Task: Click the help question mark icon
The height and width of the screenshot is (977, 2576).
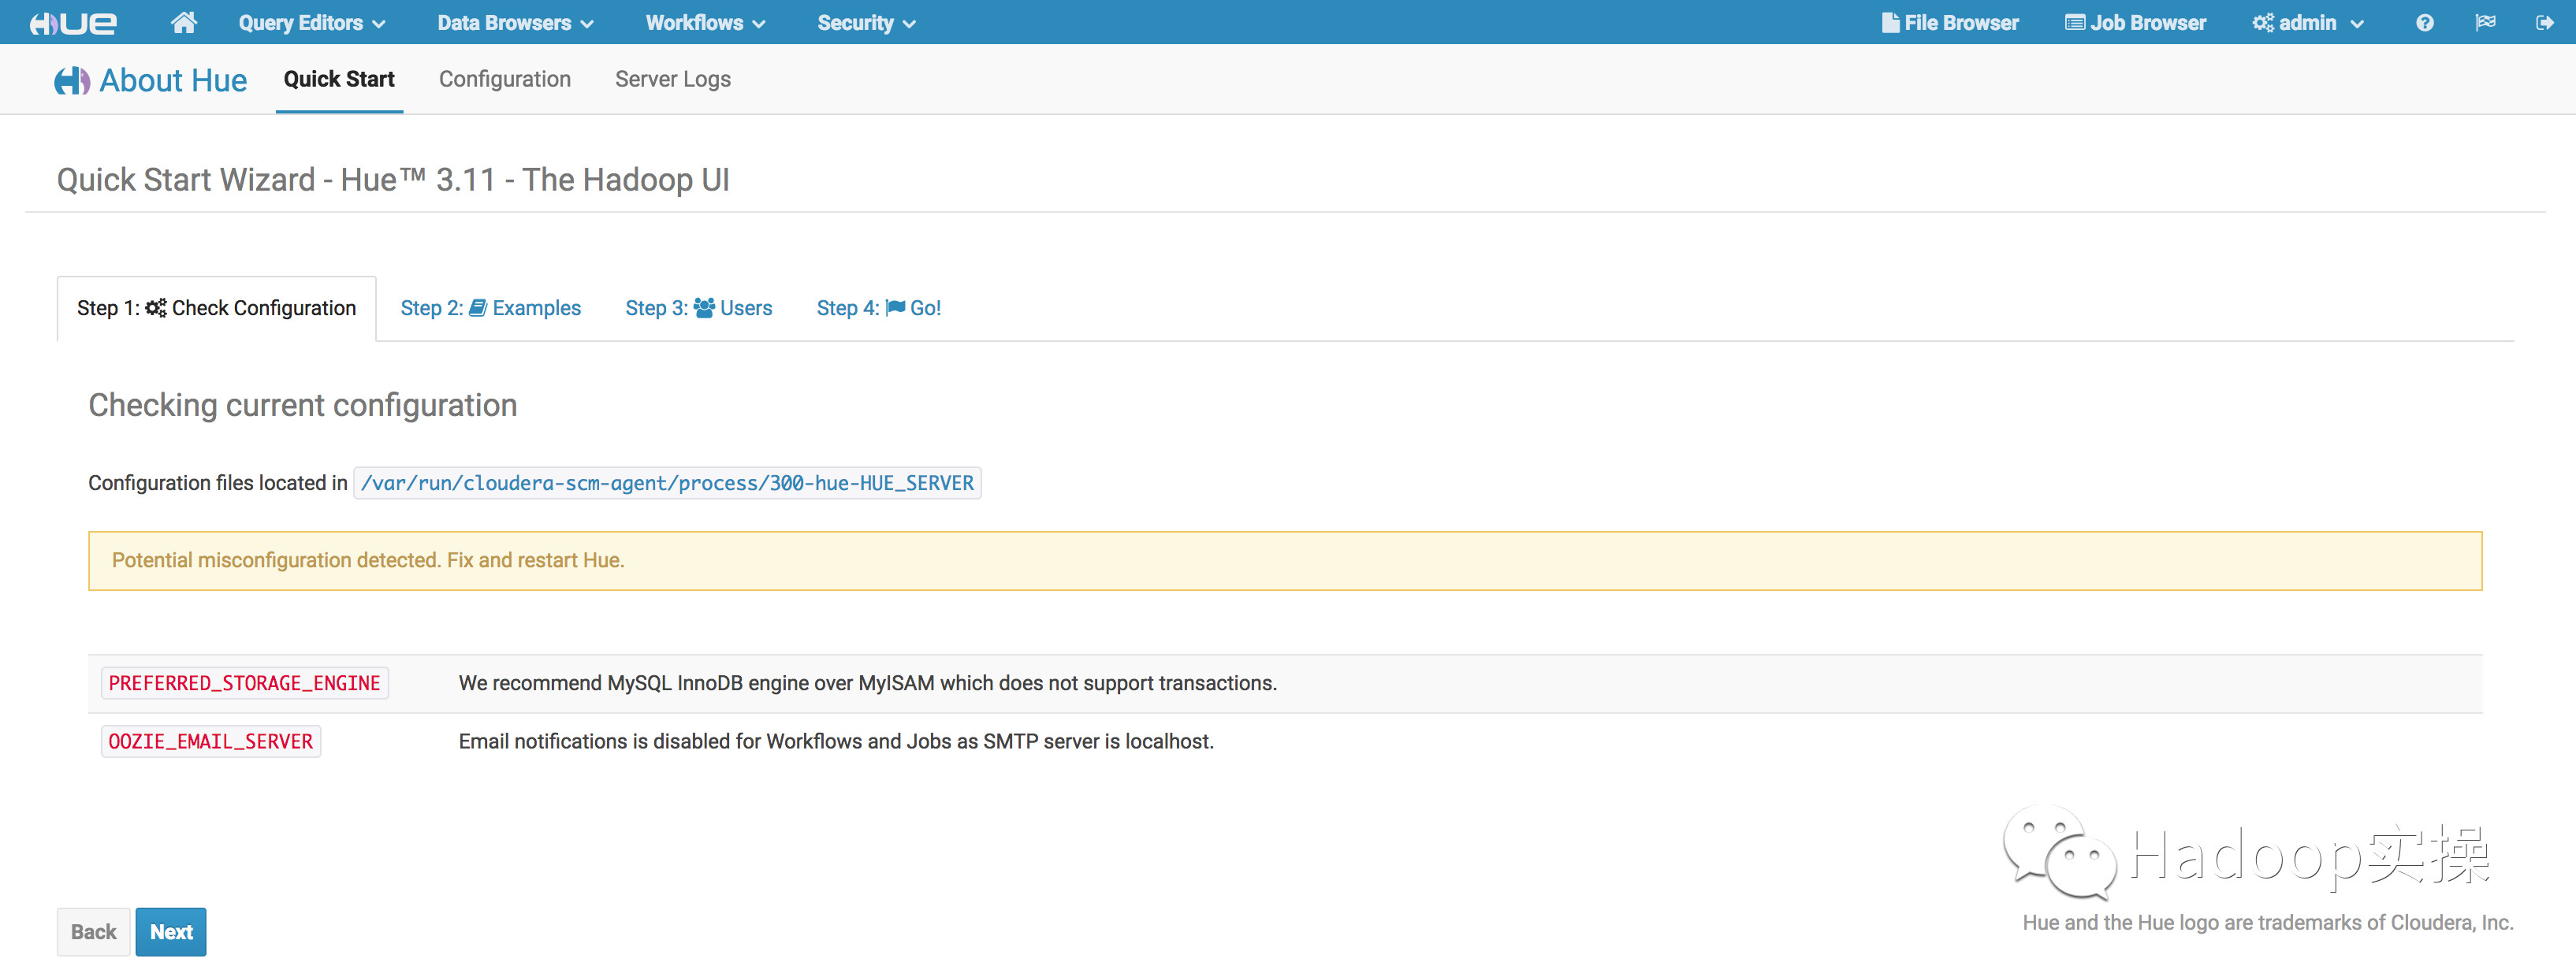Action: [2425, 22]
